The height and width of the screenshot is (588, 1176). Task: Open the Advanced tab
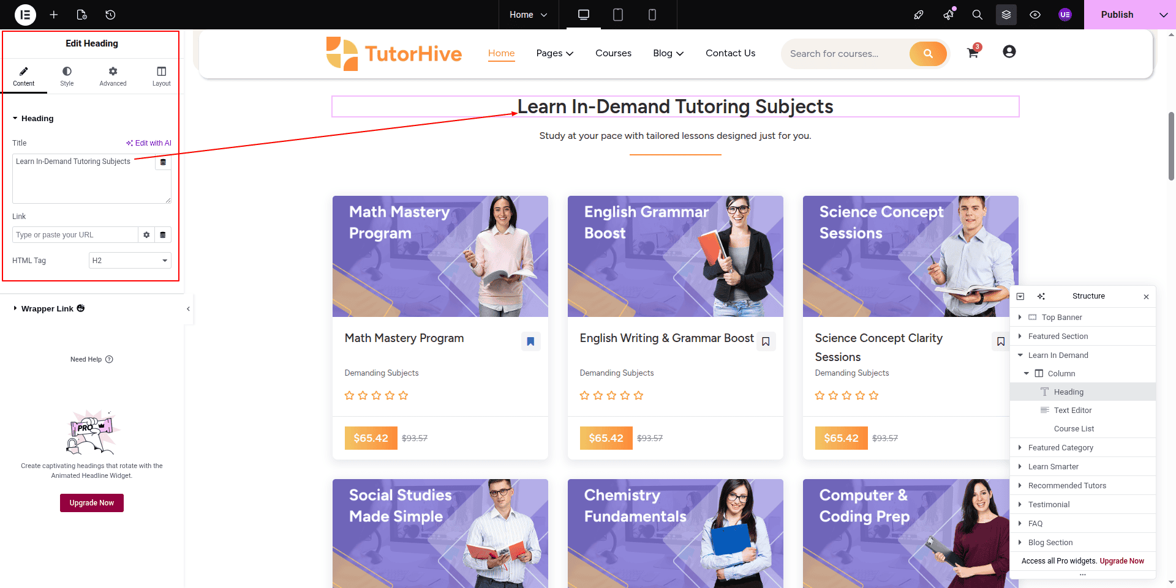(113, 76)
